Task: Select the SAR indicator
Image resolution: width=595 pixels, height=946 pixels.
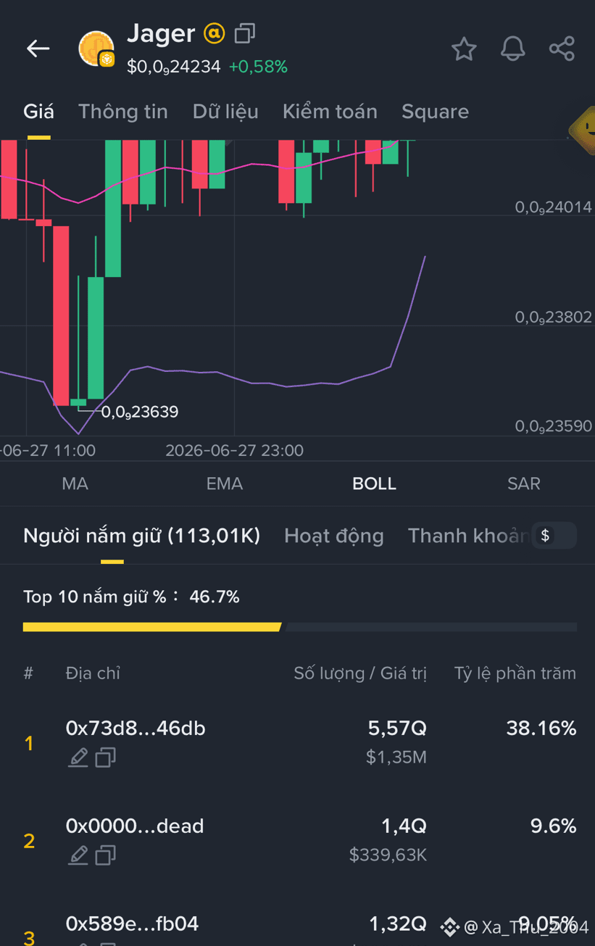Action: (x=524, y=484)
